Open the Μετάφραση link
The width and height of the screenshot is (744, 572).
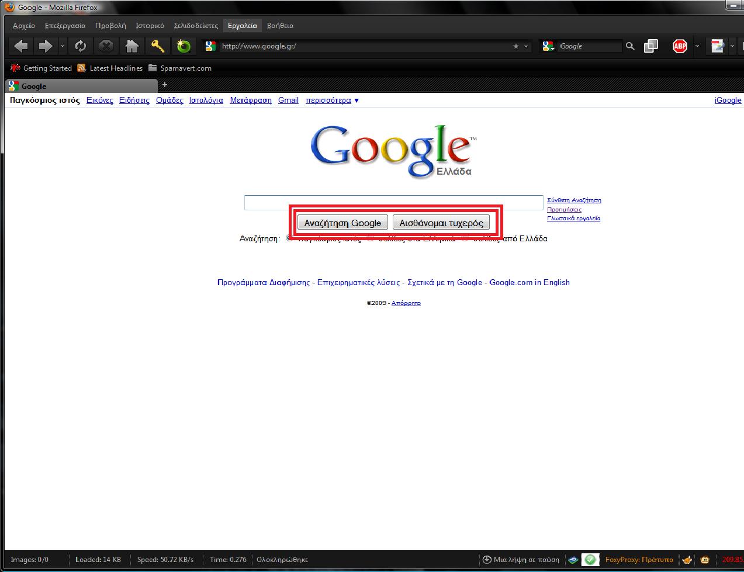click(x=251, y=100)
